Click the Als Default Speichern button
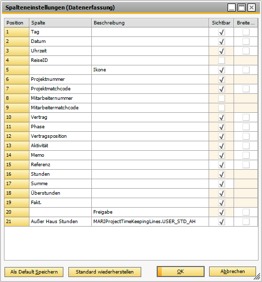Screen dimensions: 262x282 34,272
